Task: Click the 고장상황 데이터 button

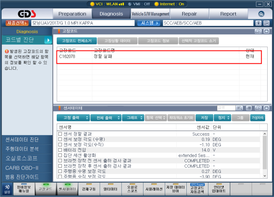Action: (117, 41)
